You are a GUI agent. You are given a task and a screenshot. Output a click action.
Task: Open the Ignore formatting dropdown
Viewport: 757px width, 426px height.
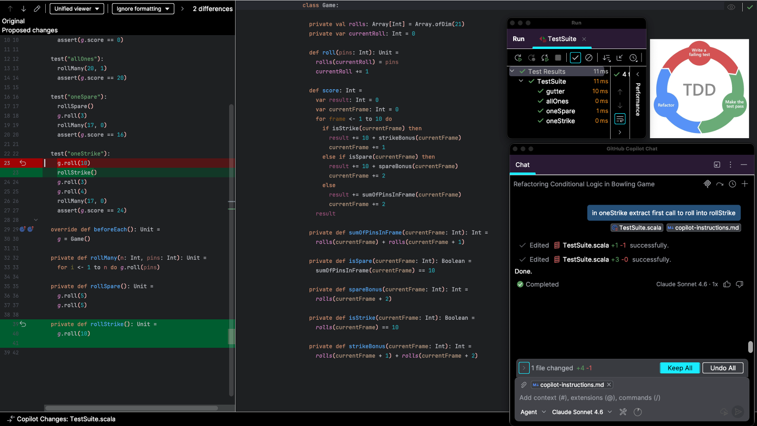click(143, 9)
